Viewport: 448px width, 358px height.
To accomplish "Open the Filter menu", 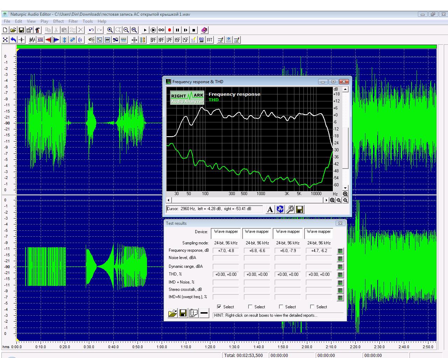I will (x=73, y=21).
